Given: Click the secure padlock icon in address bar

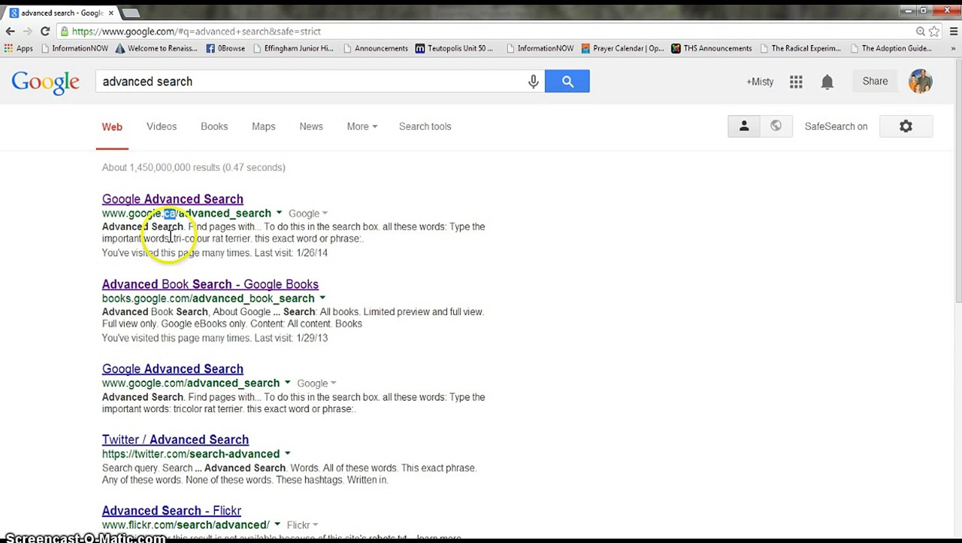Looking at the screenshot, I should tap(64, 31).
